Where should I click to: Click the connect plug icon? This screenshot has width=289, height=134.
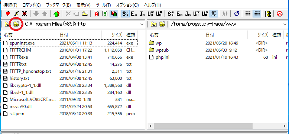click(x=7, y=14)
